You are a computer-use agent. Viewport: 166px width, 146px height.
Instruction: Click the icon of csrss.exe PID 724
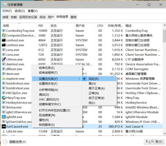(x=3, y=55)
